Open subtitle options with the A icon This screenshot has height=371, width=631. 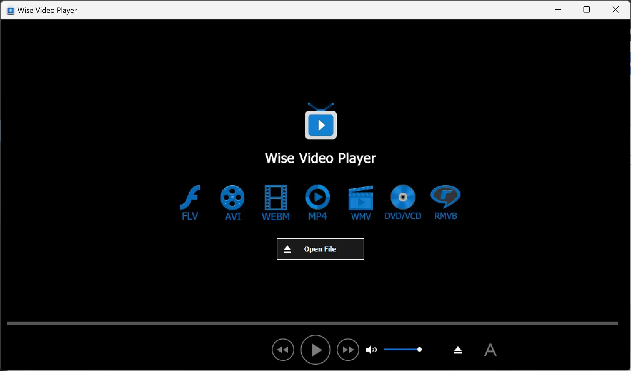click(490, 350)
